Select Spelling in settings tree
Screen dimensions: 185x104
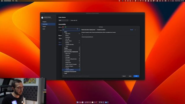[67, 43]
